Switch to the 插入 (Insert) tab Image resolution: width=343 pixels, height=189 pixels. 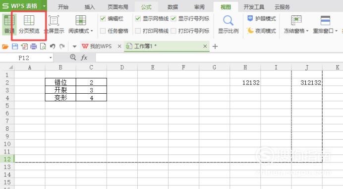[90, 7]
